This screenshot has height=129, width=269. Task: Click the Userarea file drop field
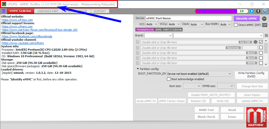click(x=191, y=48)
